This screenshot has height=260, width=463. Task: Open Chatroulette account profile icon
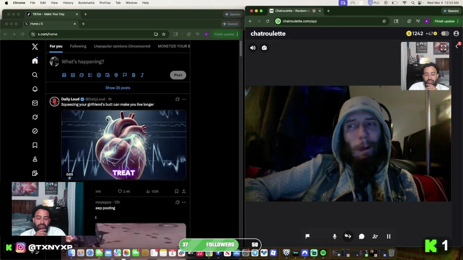(456, 34)
